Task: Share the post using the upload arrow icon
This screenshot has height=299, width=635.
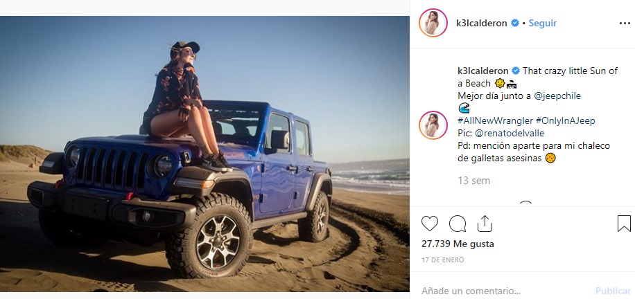Action: click(485, 224)
